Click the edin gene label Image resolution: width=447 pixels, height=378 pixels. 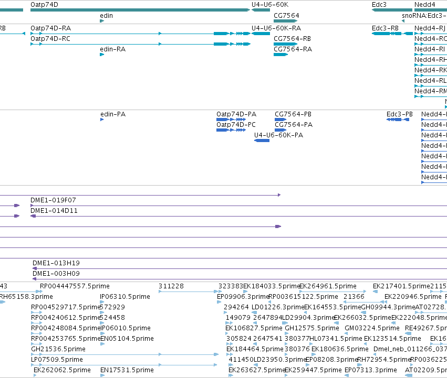106,16
